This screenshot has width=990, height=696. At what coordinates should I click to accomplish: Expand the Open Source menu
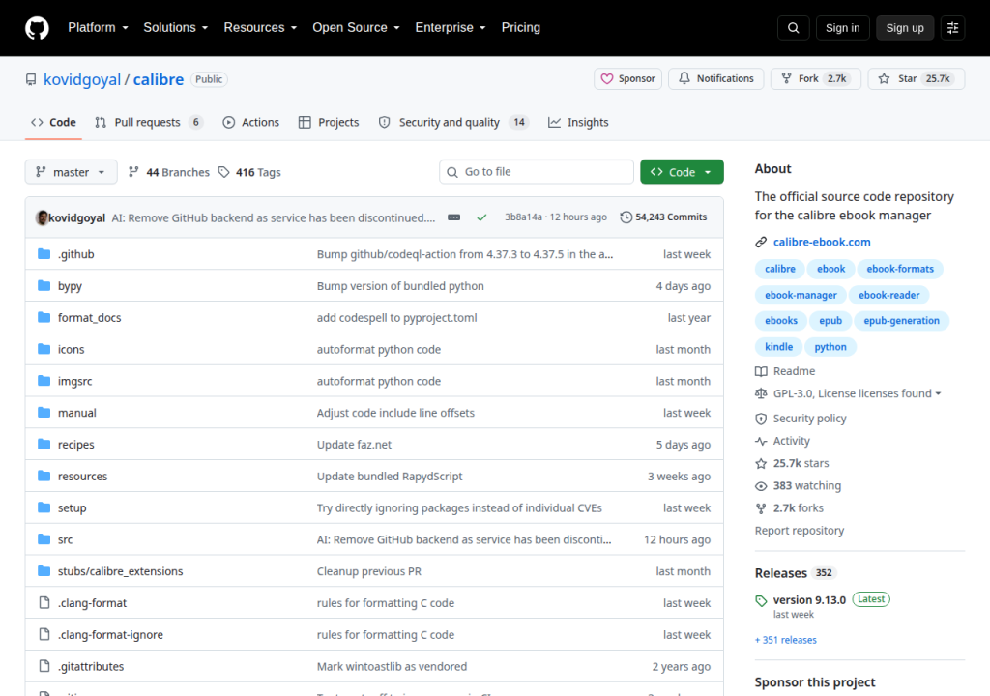pos(356,28)
